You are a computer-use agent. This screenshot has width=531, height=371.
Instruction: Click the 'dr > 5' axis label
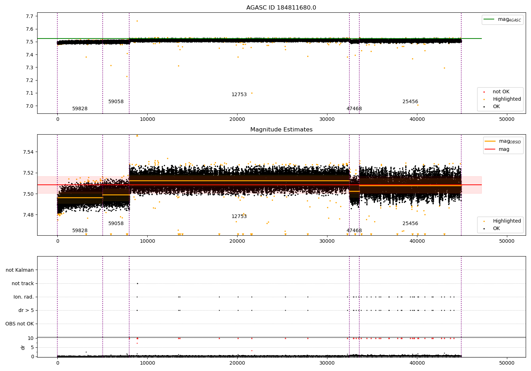26,310
